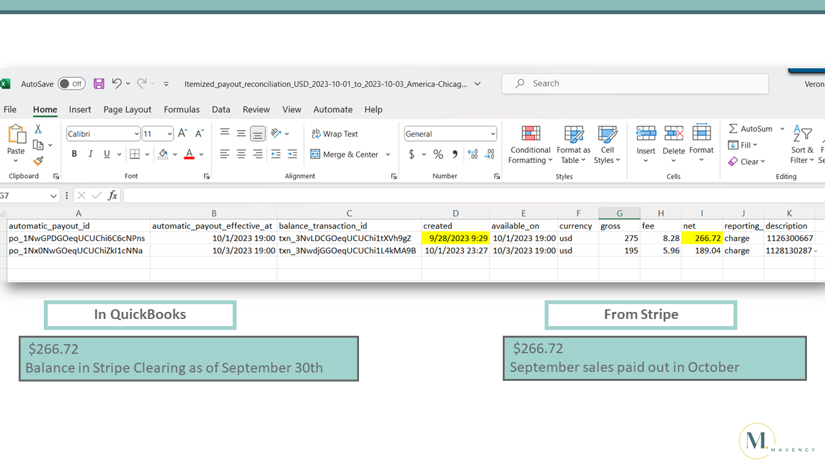
Task: Click the Copy icon
Action: (x=38, y=145)
